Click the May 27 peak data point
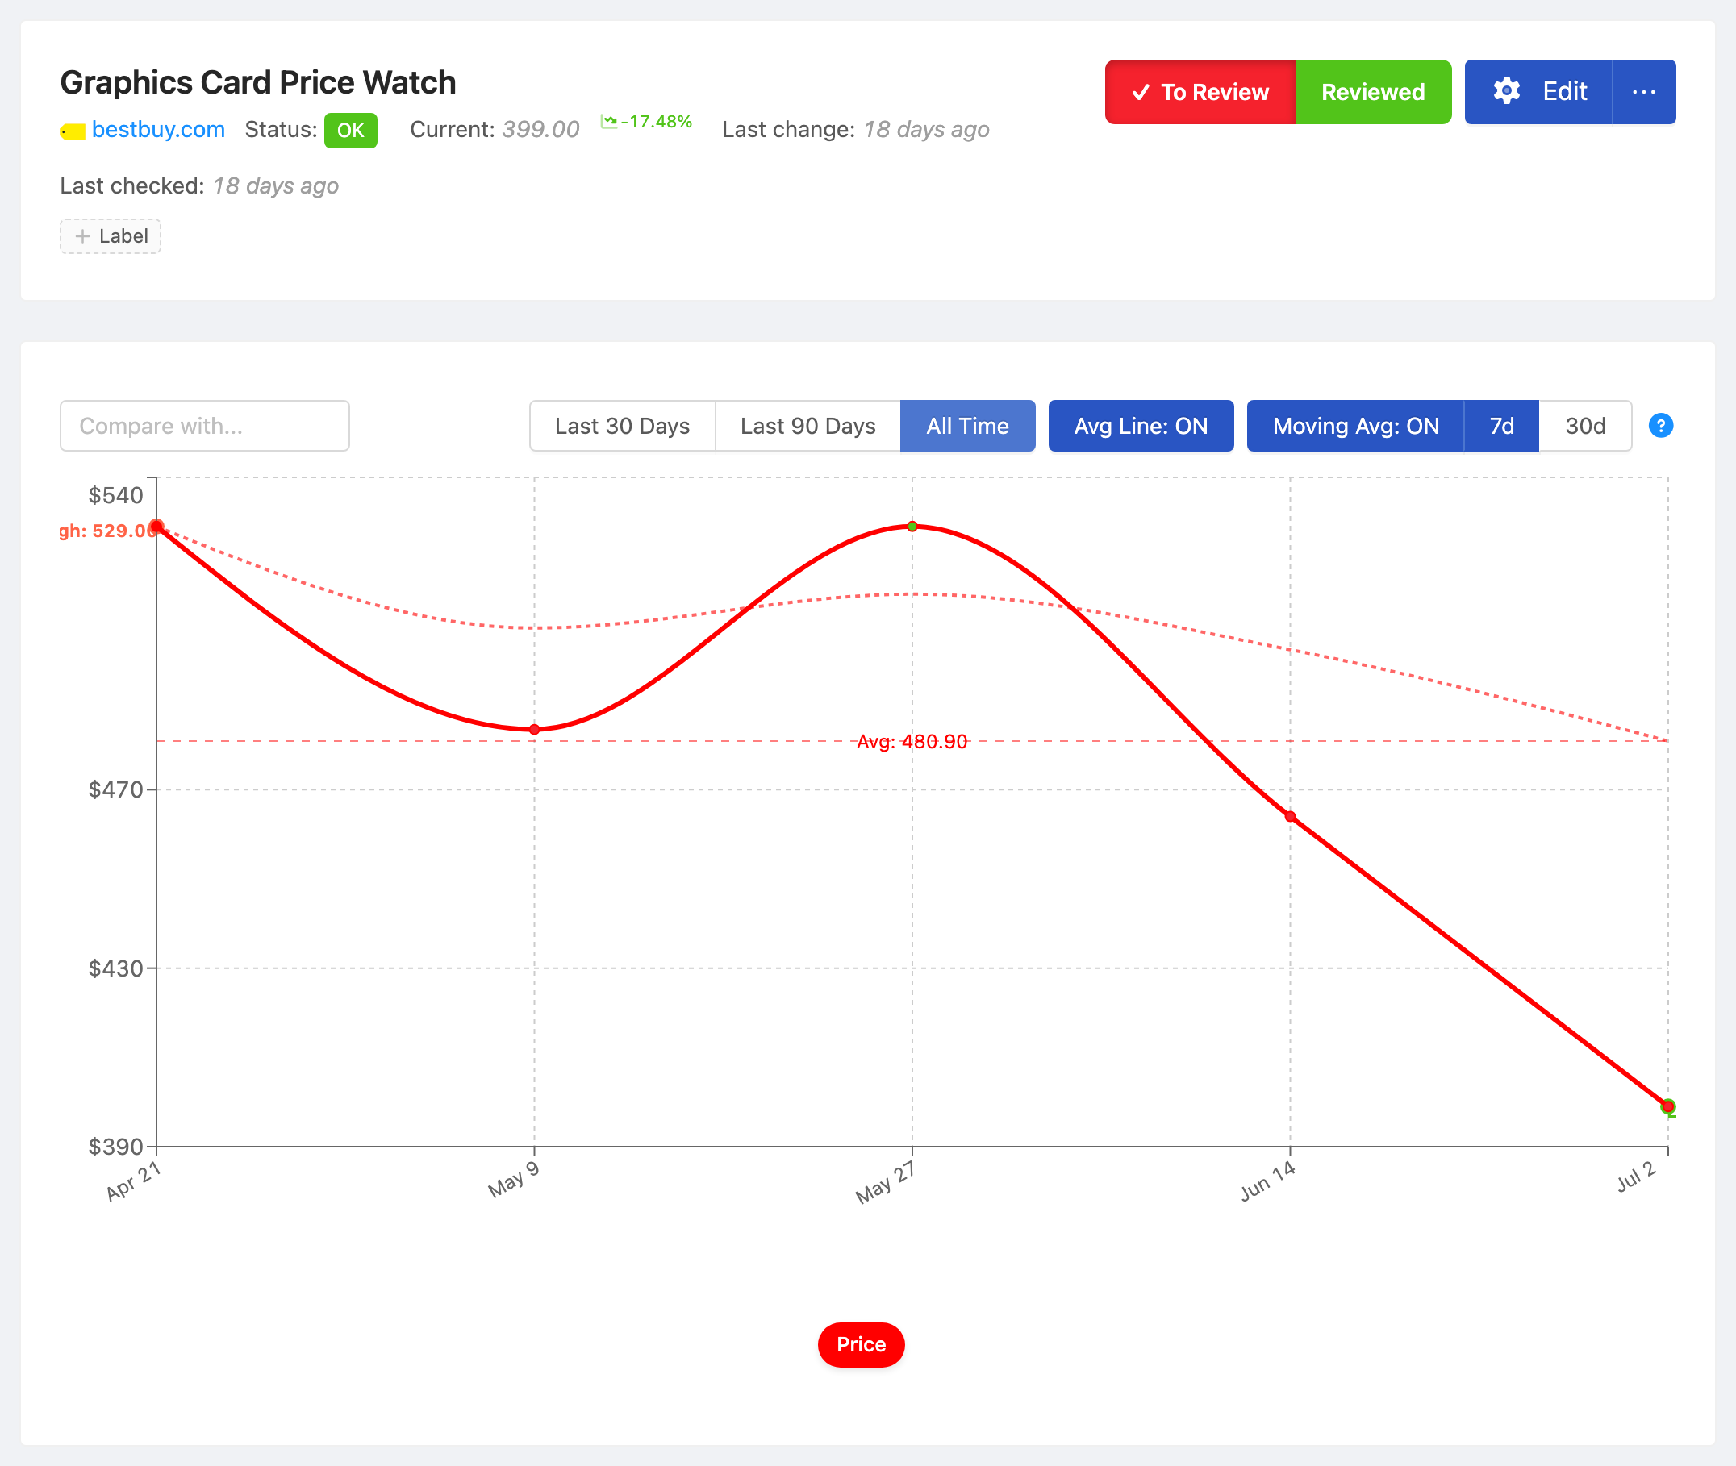The height and width of the screenshot is (1466, 1736). 912,526
